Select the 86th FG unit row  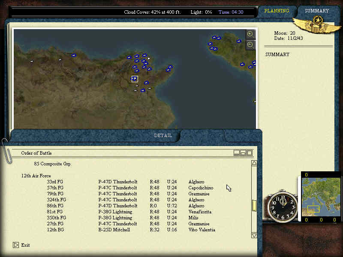tap(129, 206)
